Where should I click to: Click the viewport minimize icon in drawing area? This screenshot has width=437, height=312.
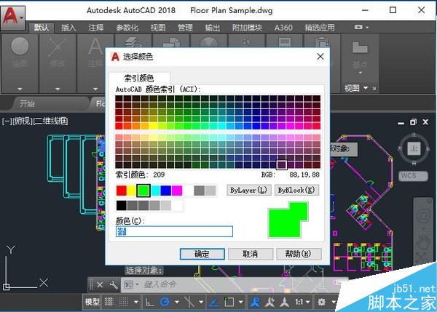401,123
